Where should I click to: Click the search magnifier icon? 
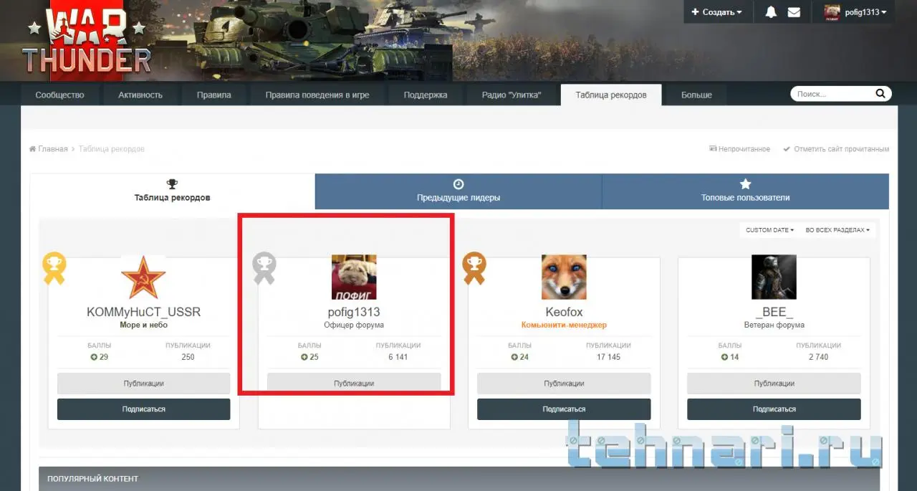click(880, 94)
